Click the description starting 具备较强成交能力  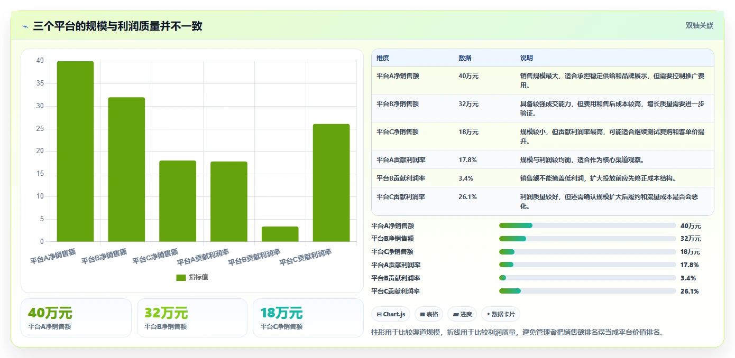(612, 108)
